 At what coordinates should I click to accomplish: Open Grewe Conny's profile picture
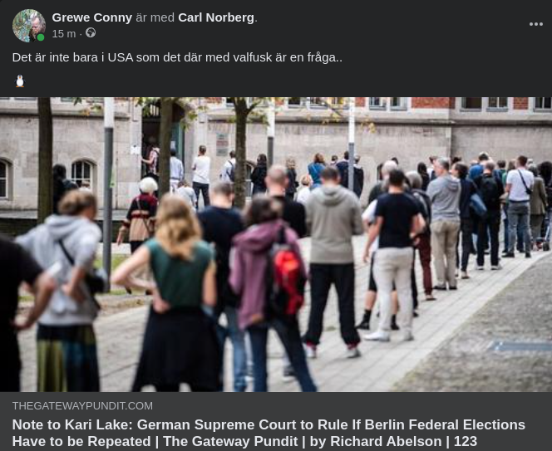click(29, 25)
